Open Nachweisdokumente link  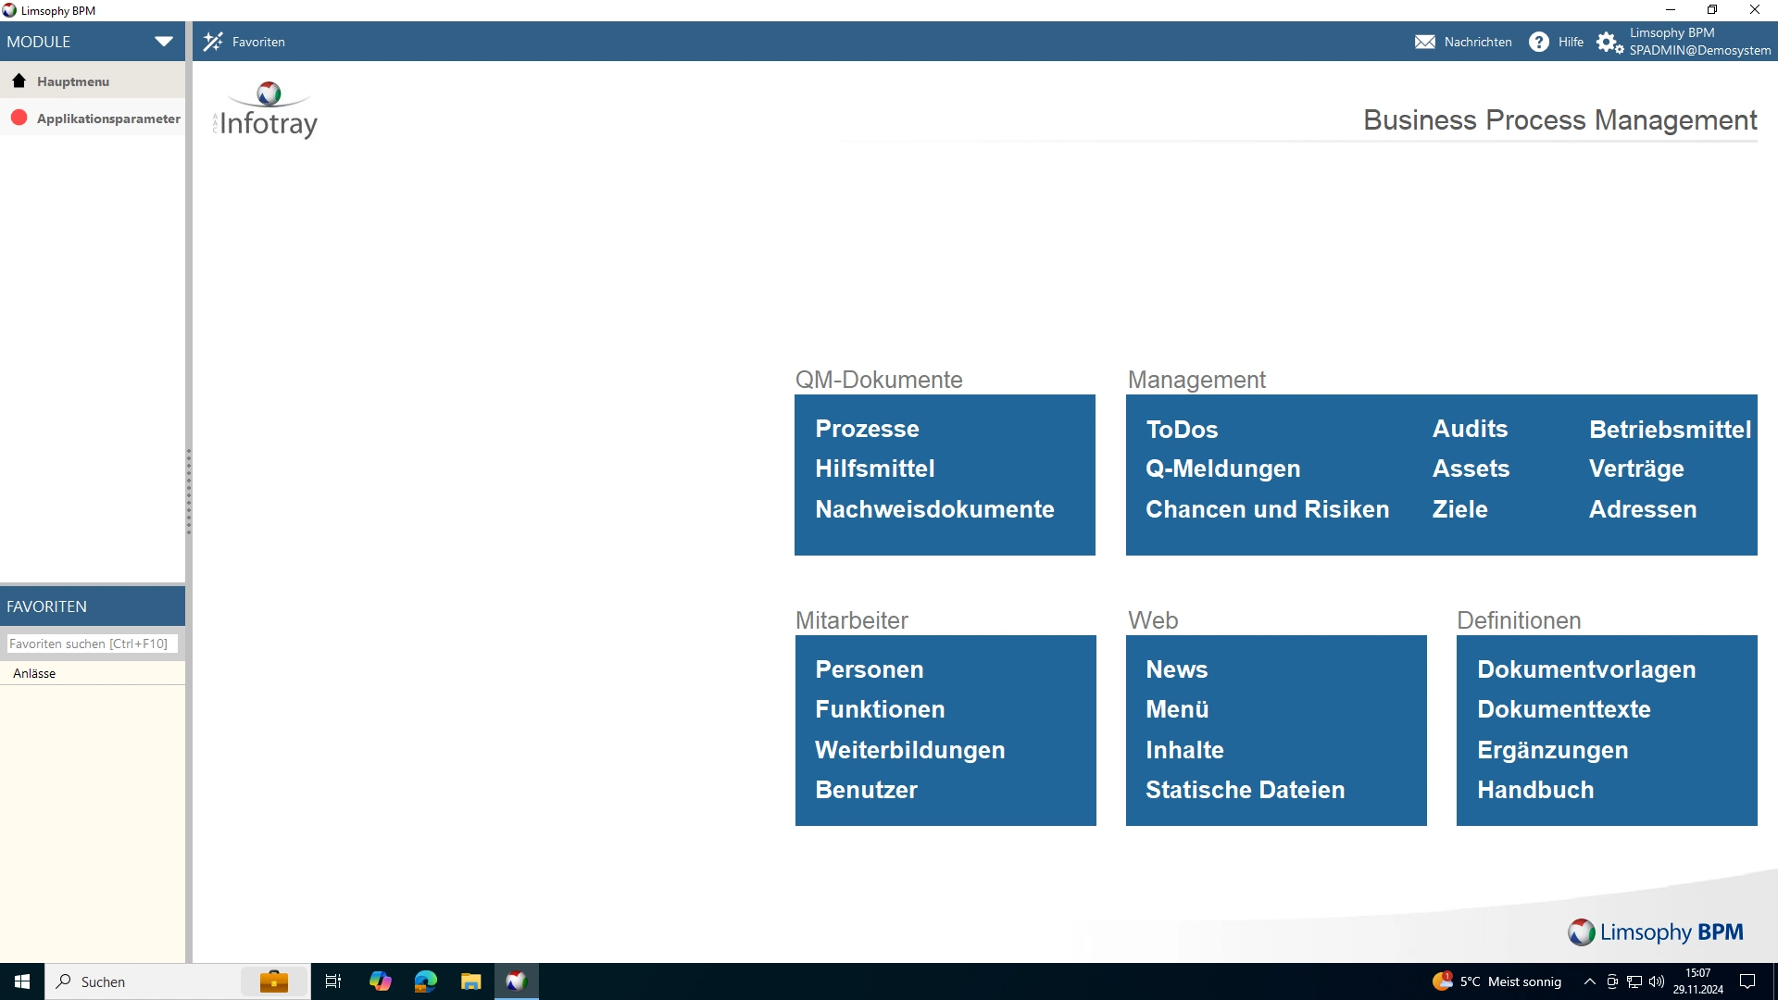(x=934, y=509)
